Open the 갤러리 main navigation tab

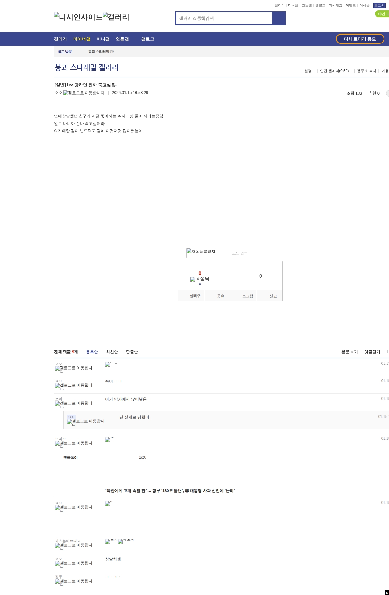point(60,39)
